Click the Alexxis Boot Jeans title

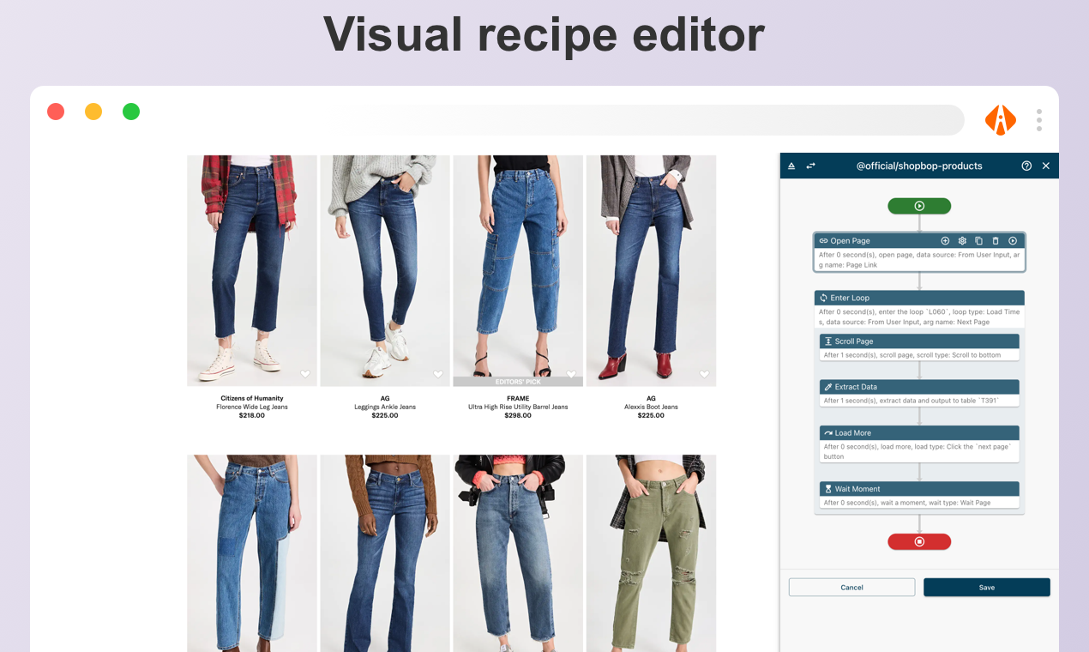pos(651,407)
